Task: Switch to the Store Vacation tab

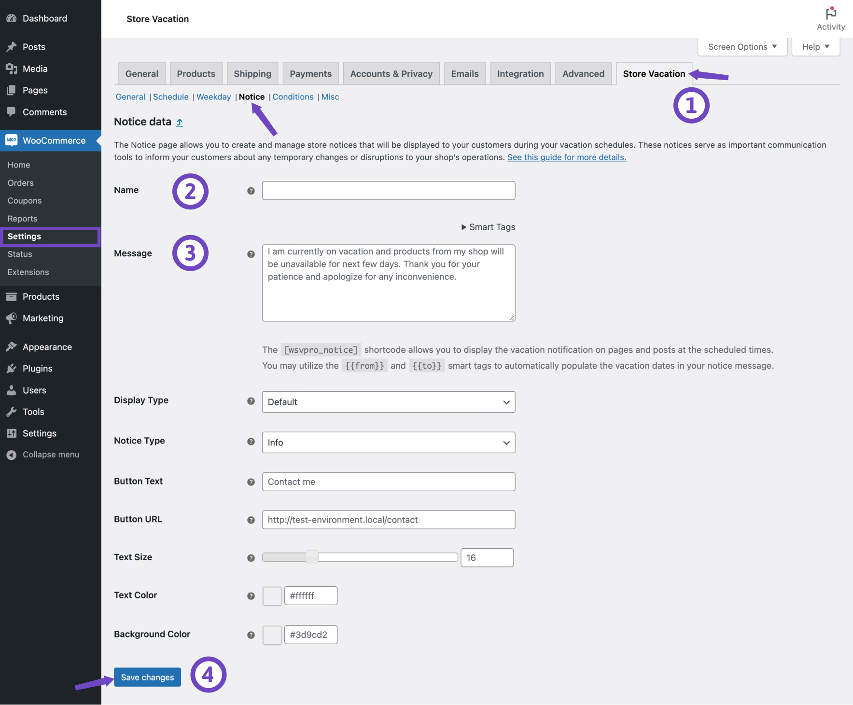Action: (x=654, y=73)
